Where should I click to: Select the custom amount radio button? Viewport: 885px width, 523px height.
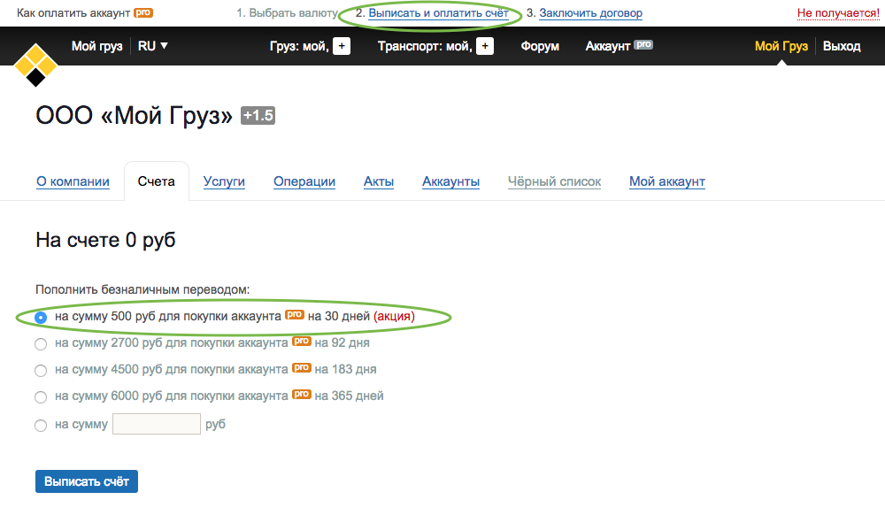(41, 426)
